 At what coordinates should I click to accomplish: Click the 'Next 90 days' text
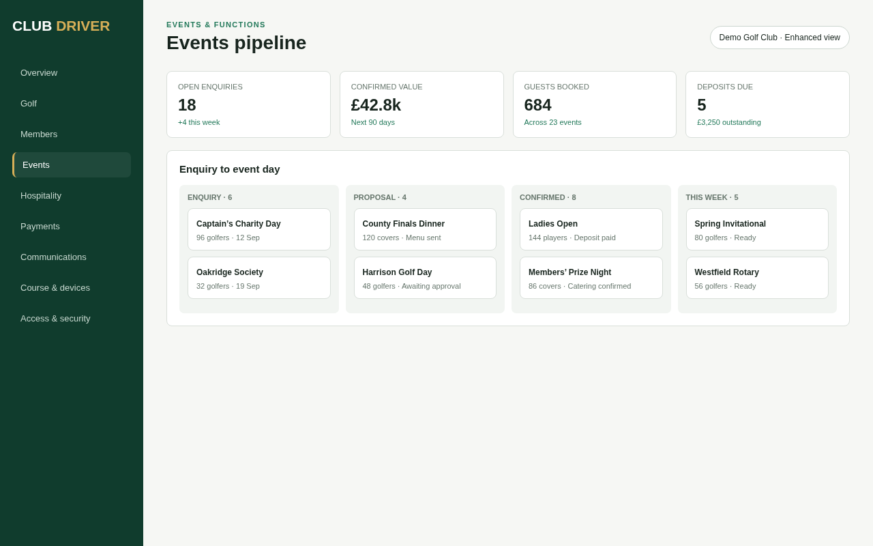pos(373,122)
